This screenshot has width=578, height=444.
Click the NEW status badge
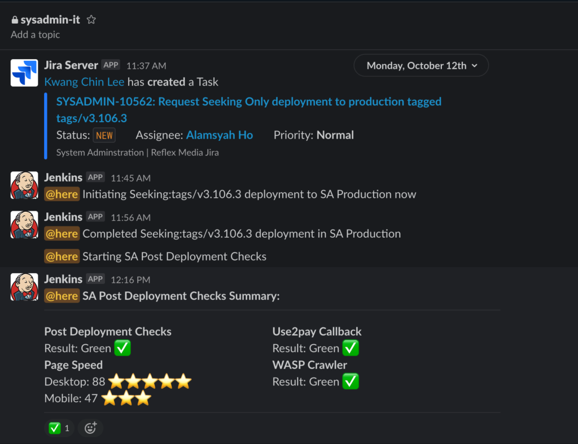click(104, 135)
